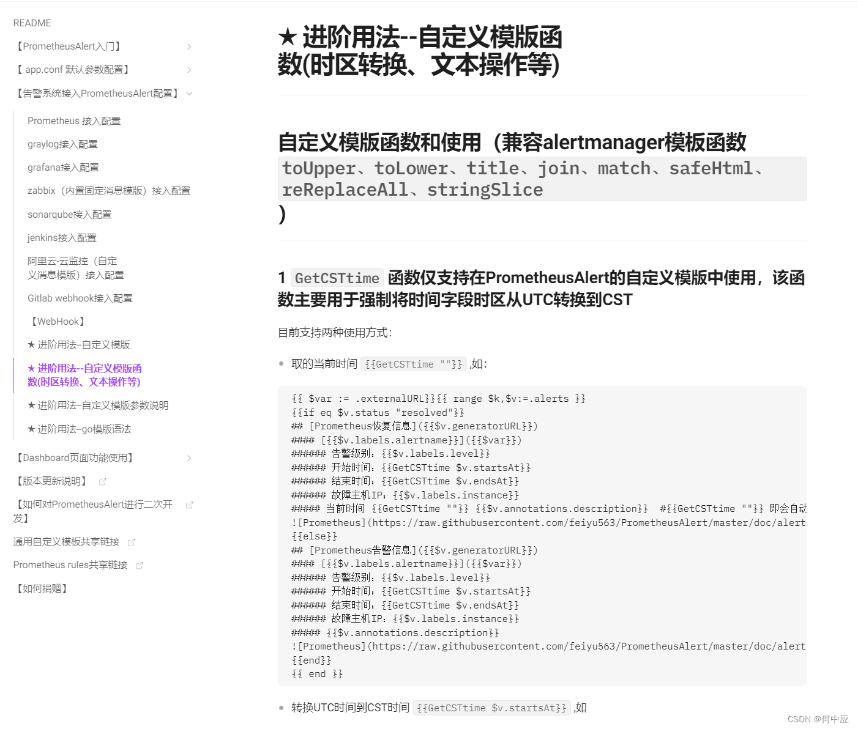
Task: Open Prometheus 接入配置 page
Action: (74, 121)
